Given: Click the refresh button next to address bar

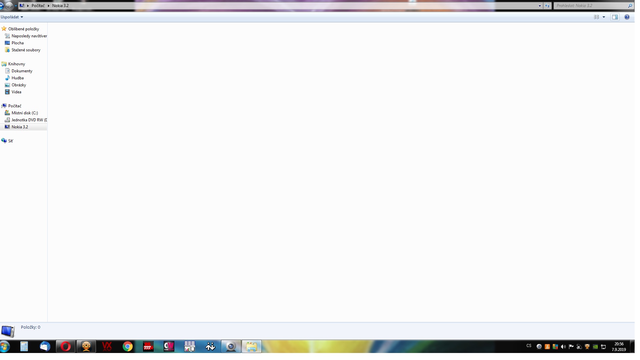Looking at the screenshot, I should click(547, 6).
